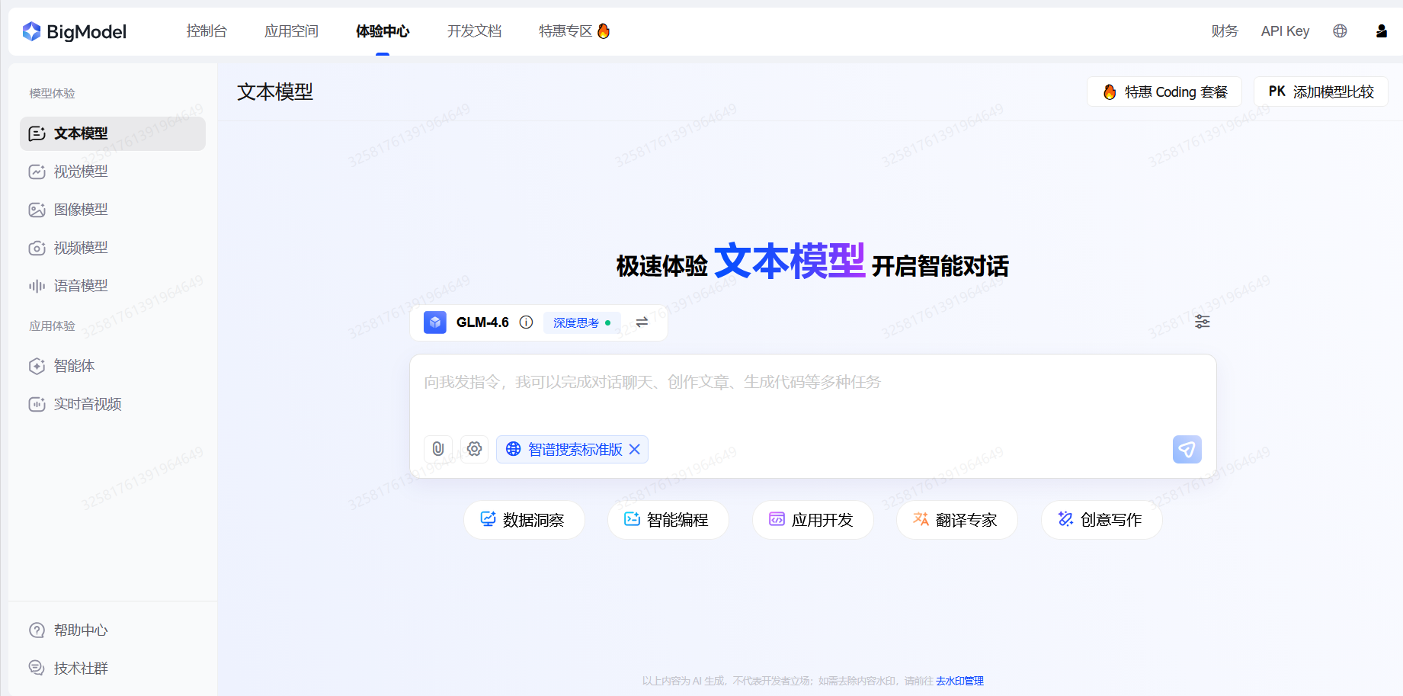Click the 智谱搜索标准版 search tag

coord(572,450)
